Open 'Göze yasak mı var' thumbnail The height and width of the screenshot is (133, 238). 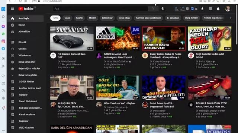coord(118,88)
